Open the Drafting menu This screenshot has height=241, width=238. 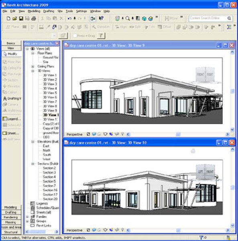pyautogui.click(x=49, y=11)
